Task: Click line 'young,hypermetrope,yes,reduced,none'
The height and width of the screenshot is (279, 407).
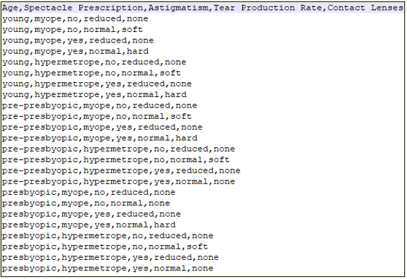Action: 97,84
